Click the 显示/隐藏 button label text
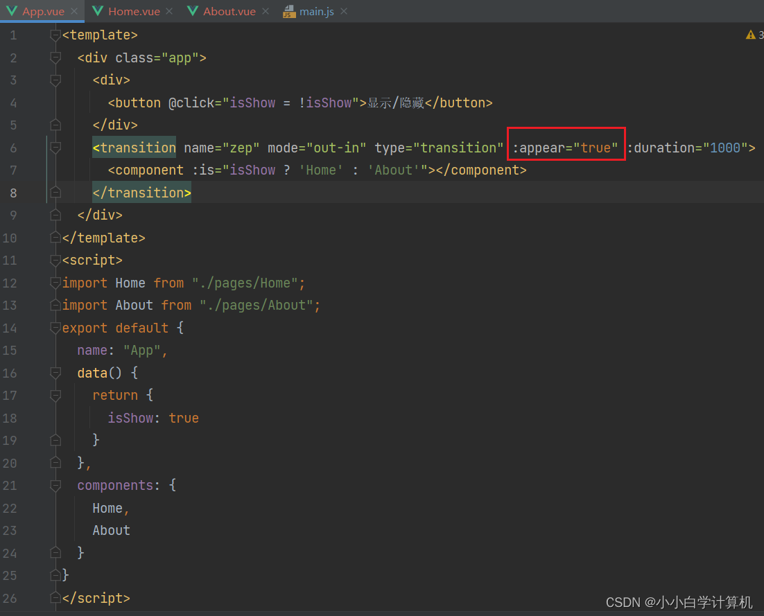Viewport: 764px width, 616px height. [x=396, y=103]
